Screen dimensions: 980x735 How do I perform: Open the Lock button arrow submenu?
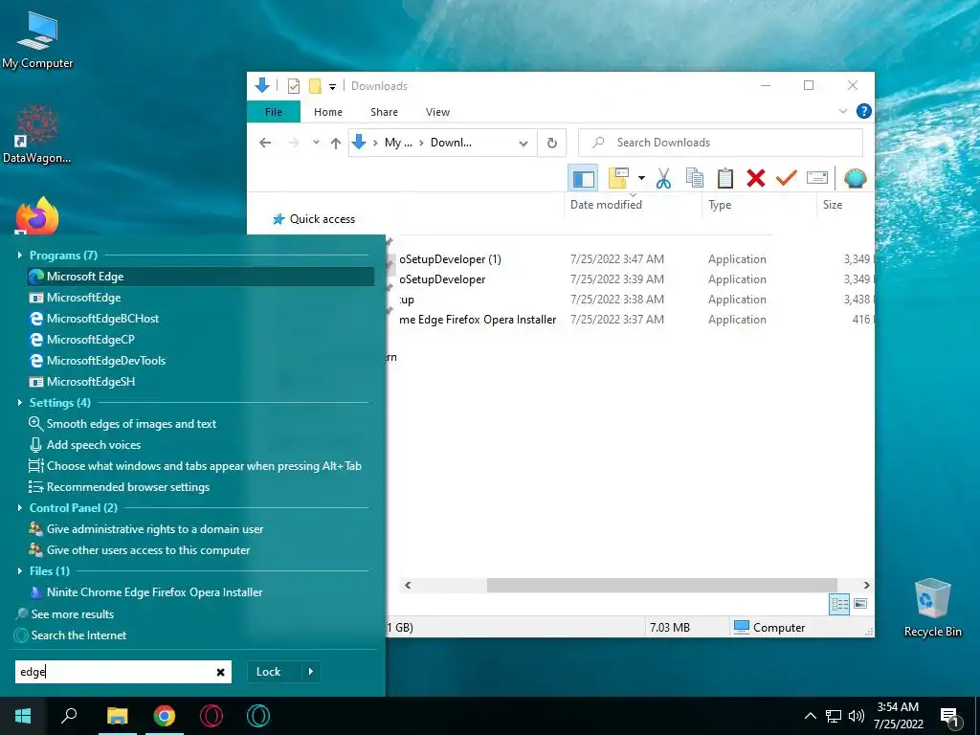311,672
